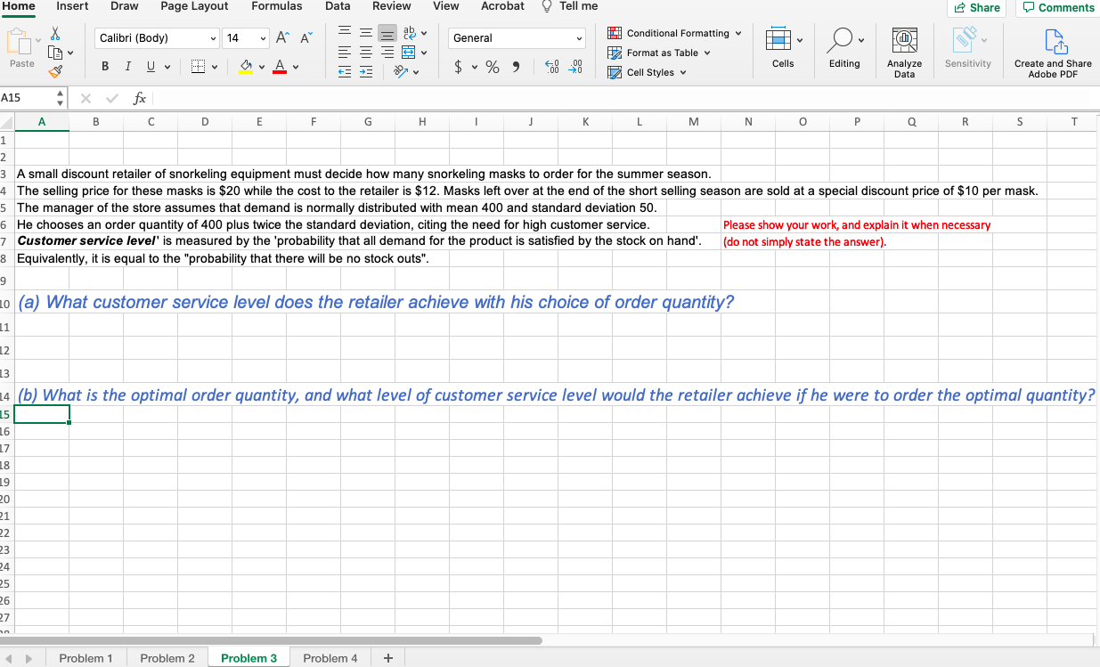The width and height of the screenshot is (1100, 667).
Task: Click the Format Painter icon
Action: point(54,73)
